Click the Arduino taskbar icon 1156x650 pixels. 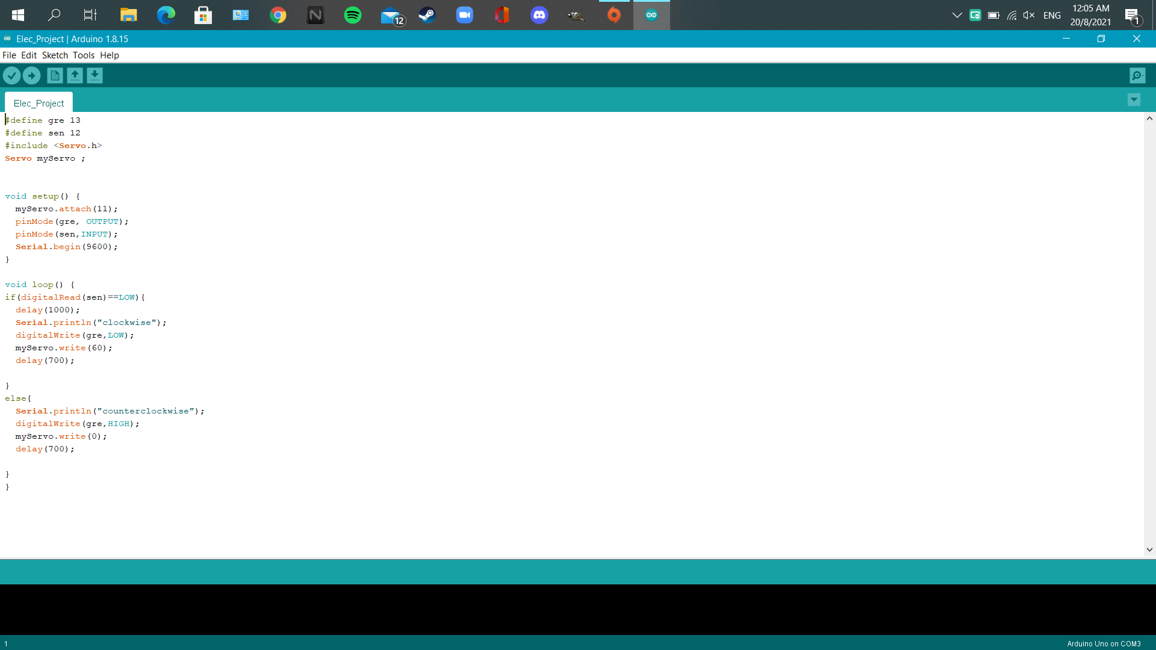(651, 15)
